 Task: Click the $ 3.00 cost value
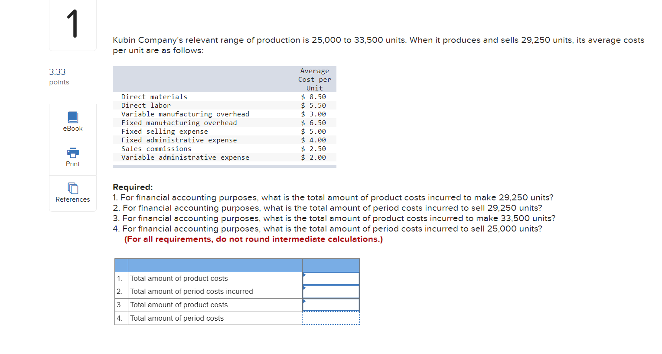313,114
